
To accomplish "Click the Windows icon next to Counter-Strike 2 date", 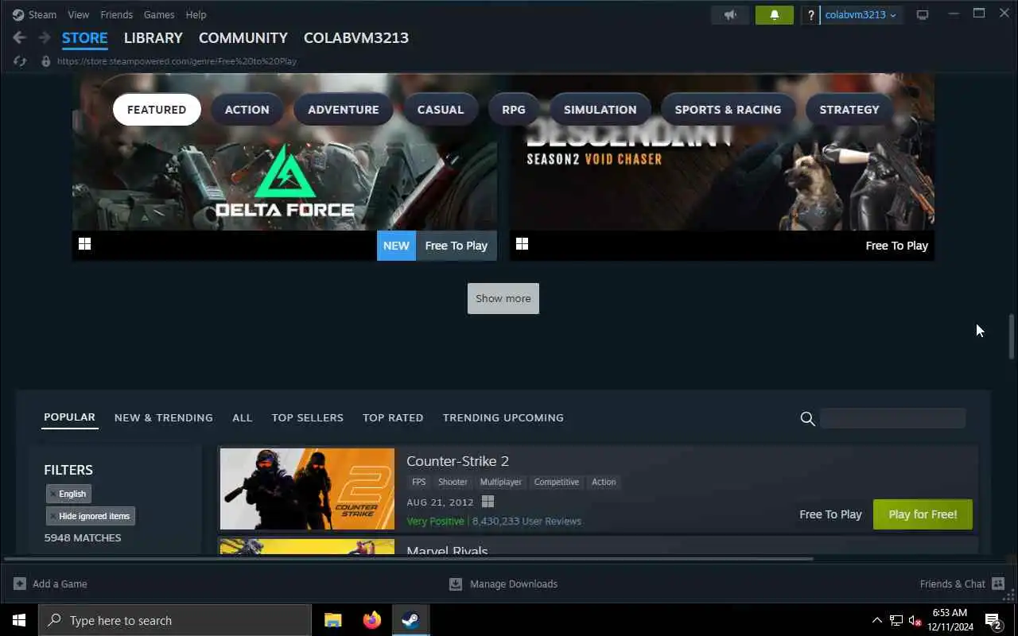I will pos(488,502).
